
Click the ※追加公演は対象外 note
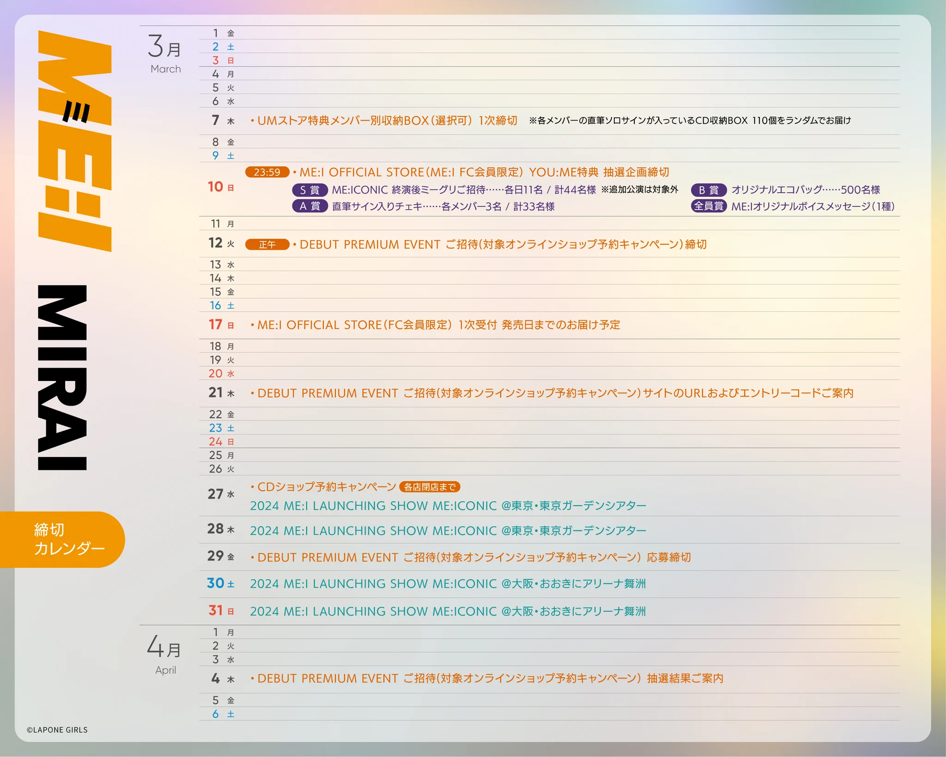pyautogui.click(x=640, y=189)
